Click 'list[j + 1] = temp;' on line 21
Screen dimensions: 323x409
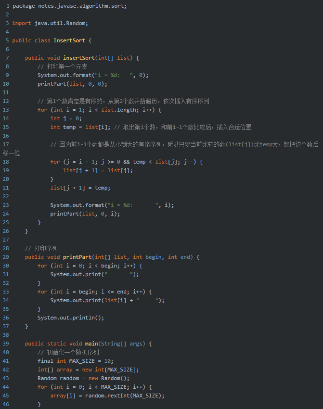80,188
